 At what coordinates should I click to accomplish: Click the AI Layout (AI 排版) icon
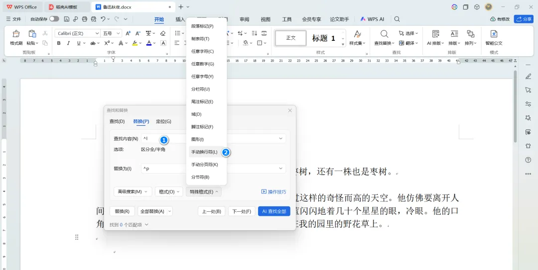(x=435, y=34)
